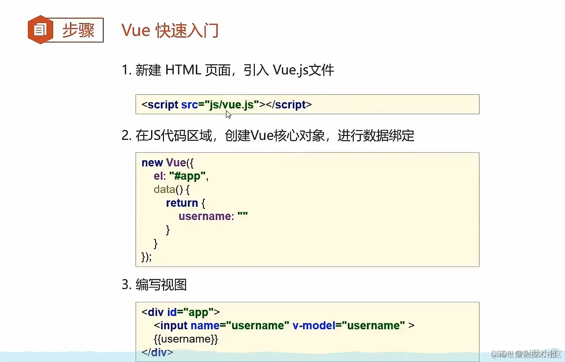Click the '});' closing line of Vue code
This screenshot has width=565, height=362.
tap(146, 257)
